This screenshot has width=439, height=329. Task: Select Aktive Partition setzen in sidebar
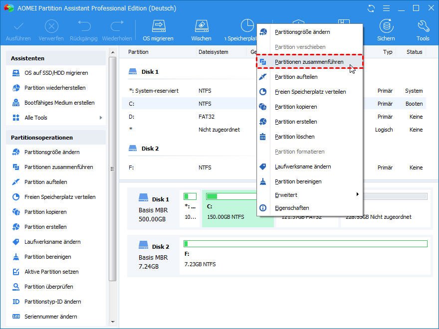[51, 272]
